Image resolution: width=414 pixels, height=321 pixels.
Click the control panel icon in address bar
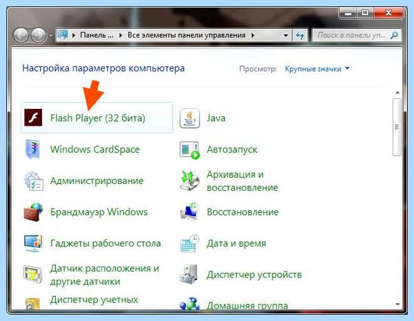(63, 34)
